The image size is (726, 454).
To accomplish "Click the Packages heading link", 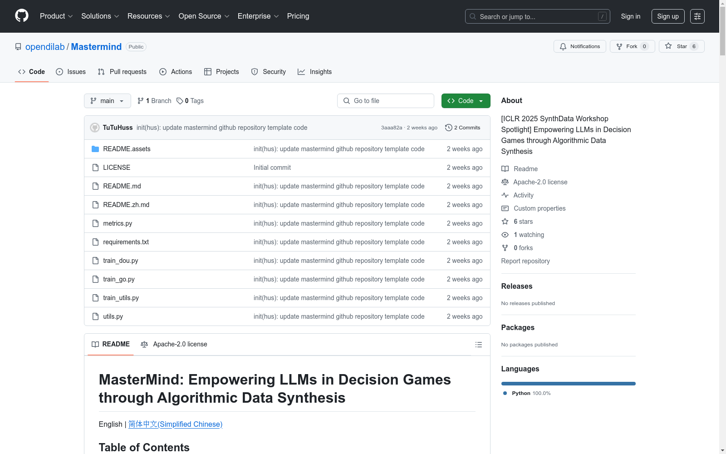I will [x=518, y=327].
